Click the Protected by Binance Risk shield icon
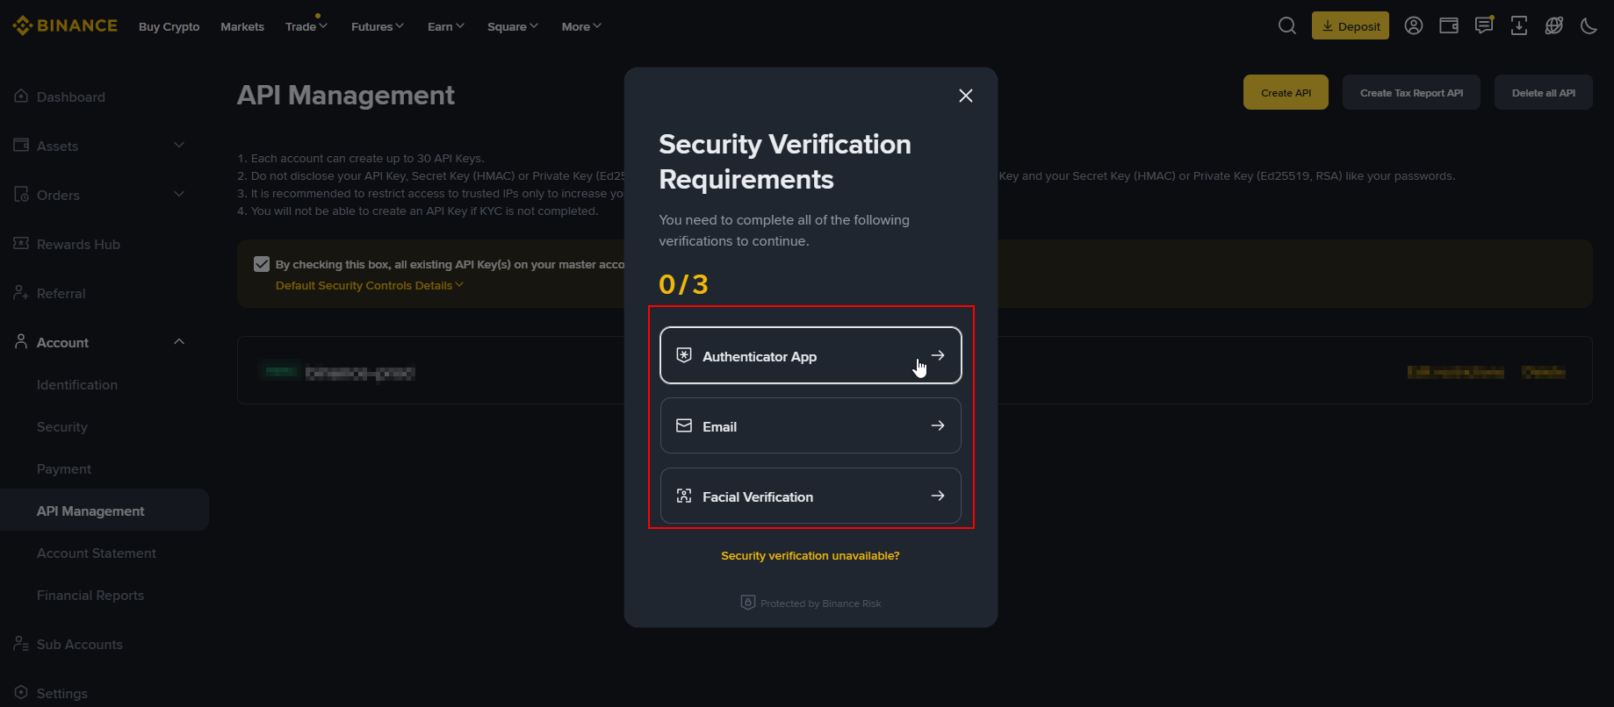Viewport: 1614px width, 707px height. point(748,603)
